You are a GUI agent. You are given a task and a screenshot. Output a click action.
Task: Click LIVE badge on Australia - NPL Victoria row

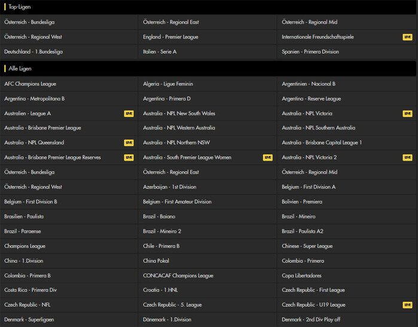coord(407,113)
